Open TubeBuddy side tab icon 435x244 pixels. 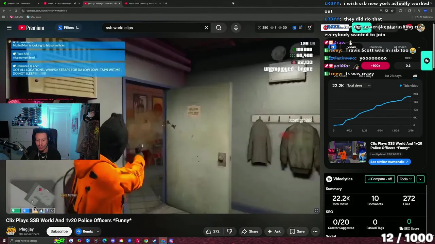(427, 61)
